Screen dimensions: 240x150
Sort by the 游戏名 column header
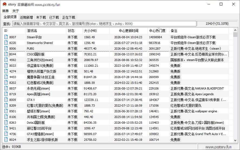[x=46, y=31]
